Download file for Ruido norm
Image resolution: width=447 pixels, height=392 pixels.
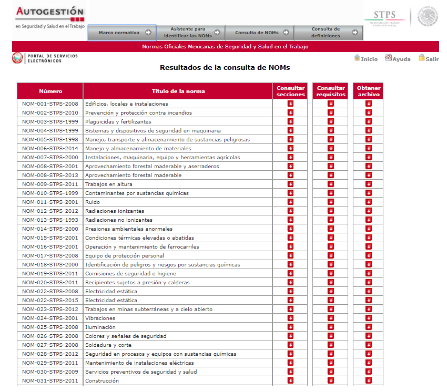[368, 202]
